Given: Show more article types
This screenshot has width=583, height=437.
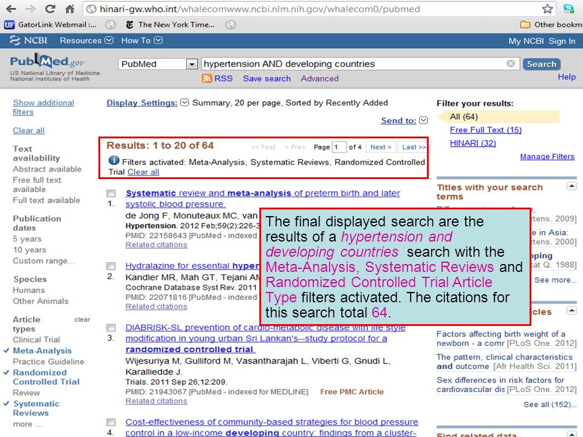Looking at the screenshot, I should (28, 424).
